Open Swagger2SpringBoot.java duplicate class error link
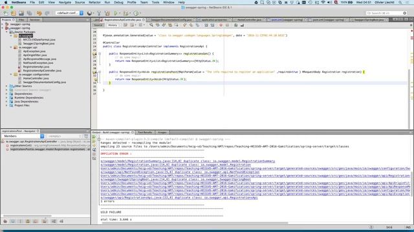 (x=175, y=179)
